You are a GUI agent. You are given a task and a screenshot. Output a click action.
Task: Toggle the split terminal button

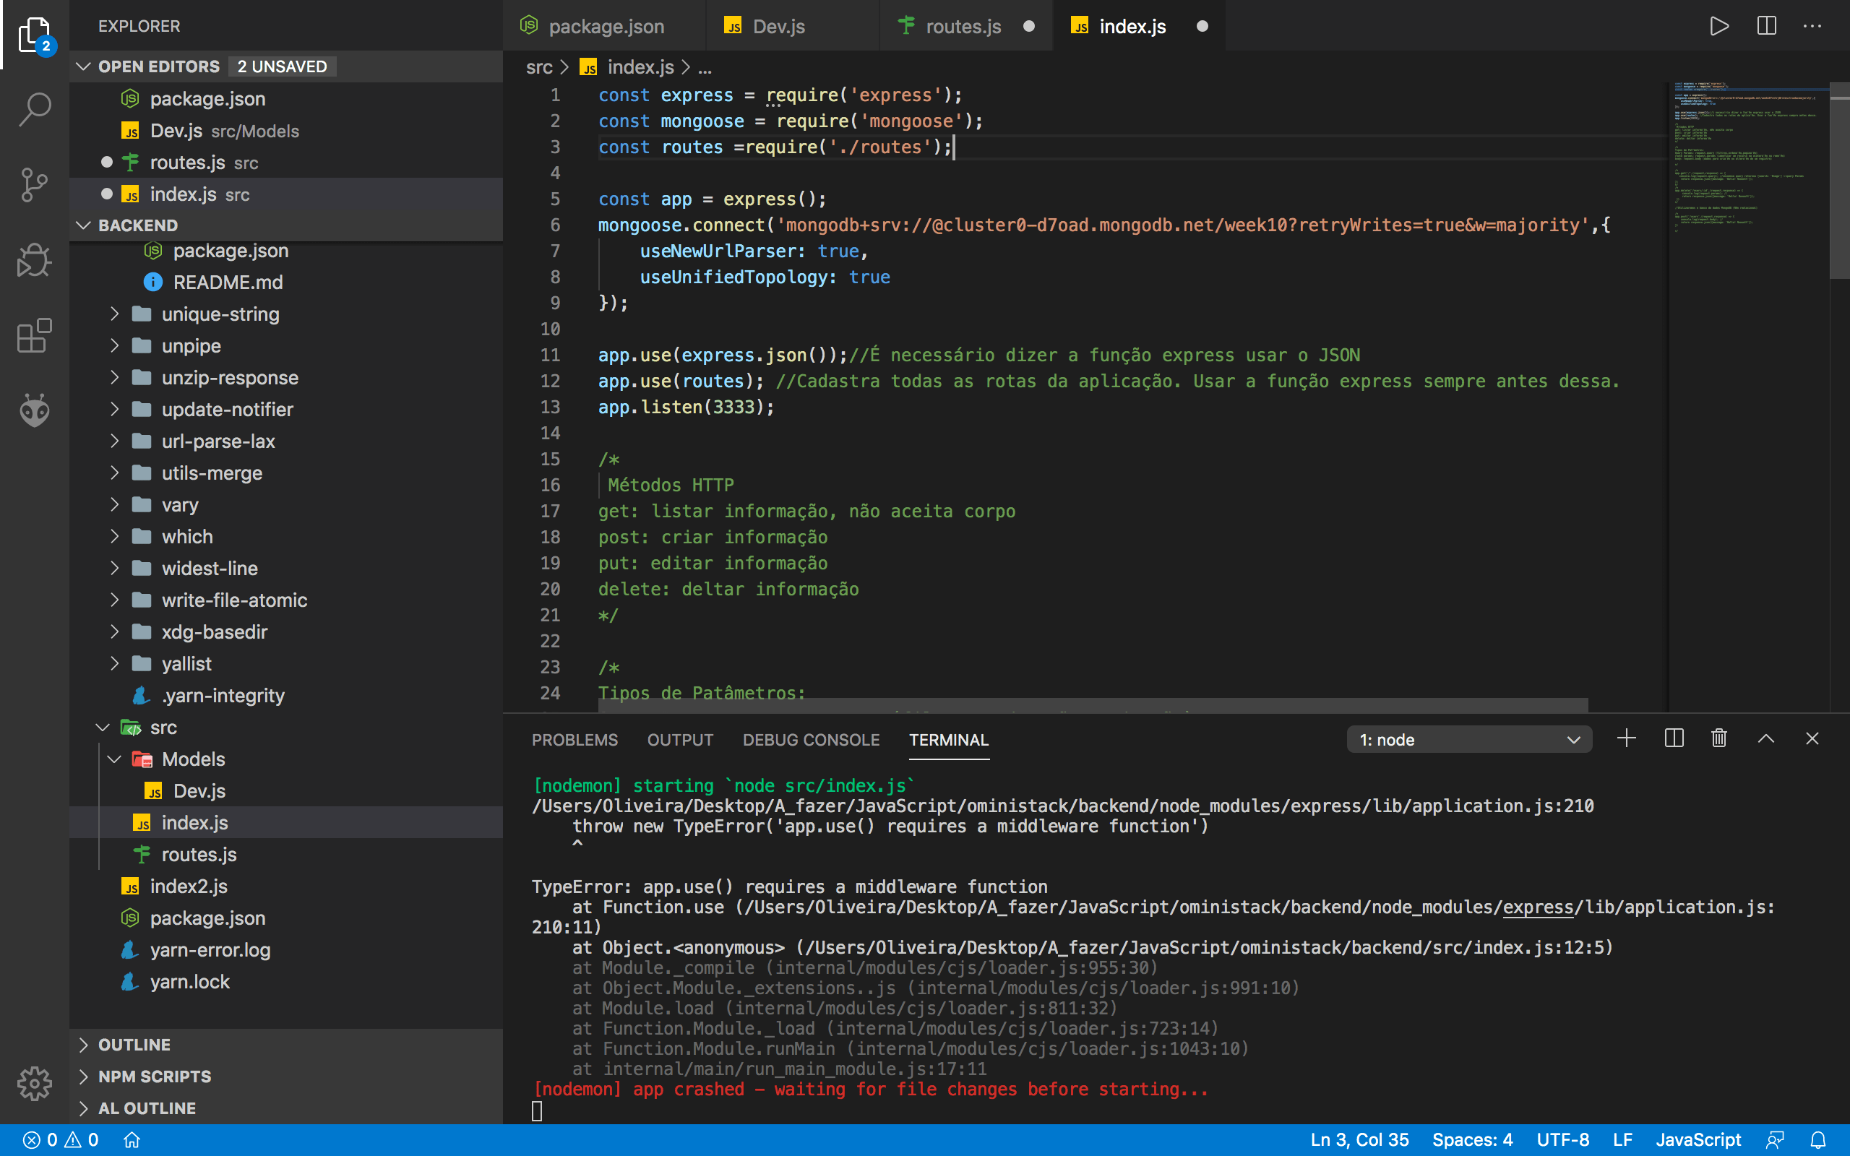click(1674, 738)
